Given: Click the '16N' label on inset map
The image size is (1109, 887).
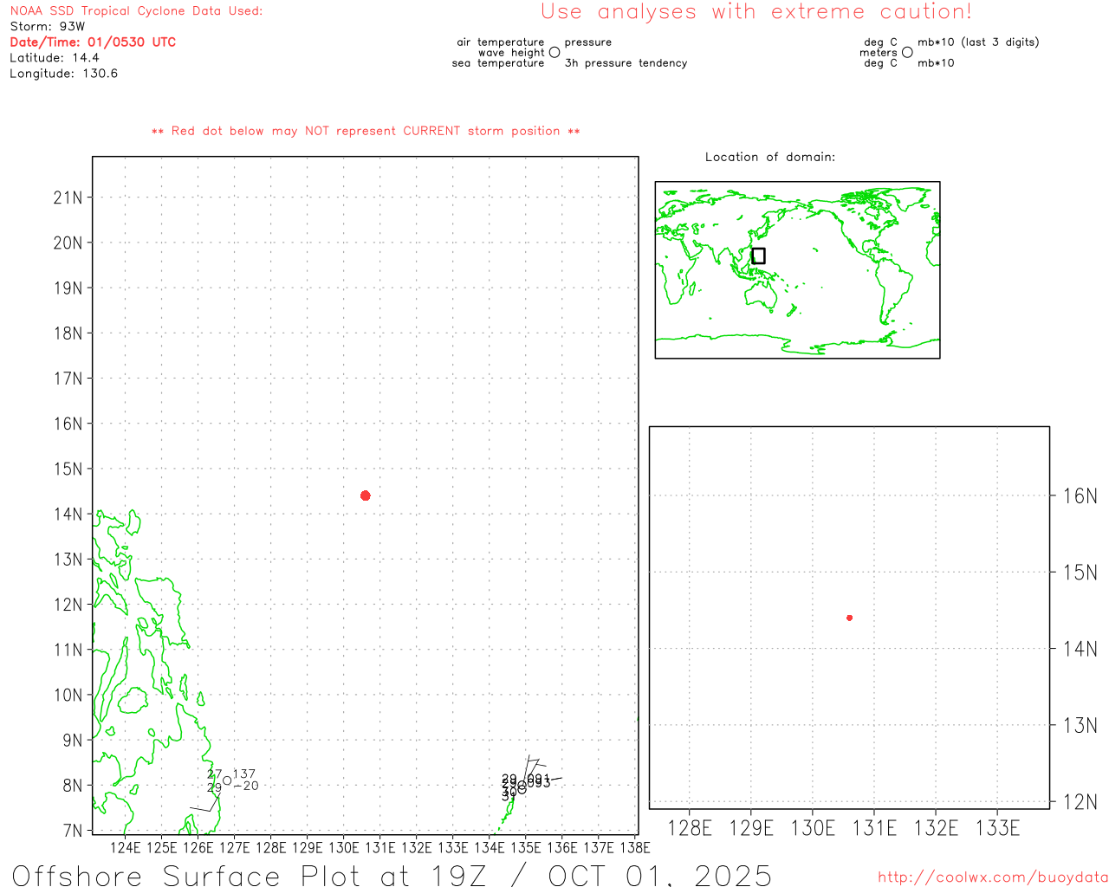Looking at the screenshot, I should point(1080,496).
